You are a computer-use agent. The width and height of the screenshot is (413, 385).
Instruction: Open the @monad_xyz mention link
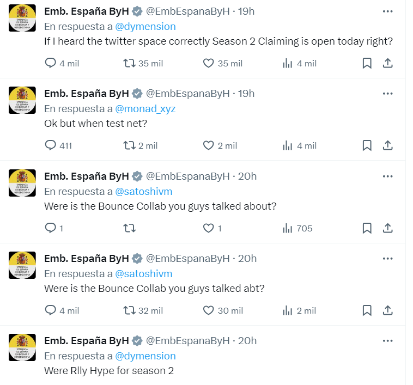tap(145, 109)
